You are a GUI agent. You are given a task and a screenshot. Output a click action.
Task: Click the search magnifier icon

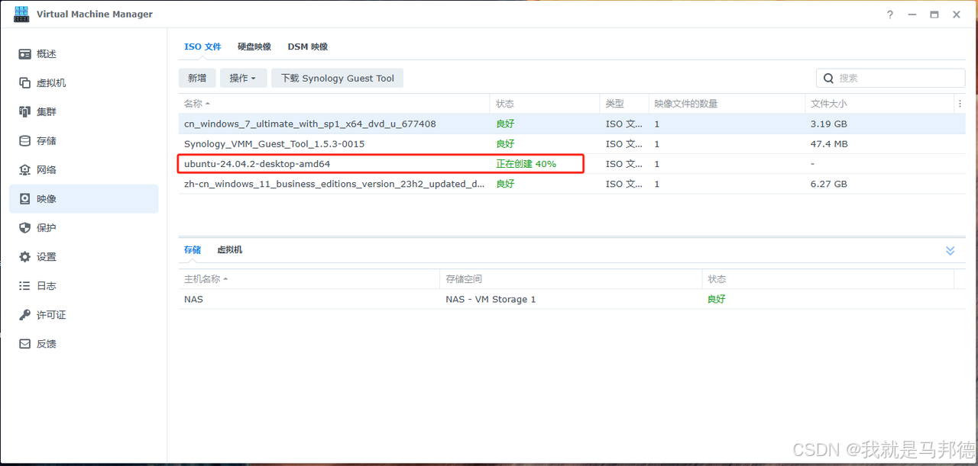point(829,78)
